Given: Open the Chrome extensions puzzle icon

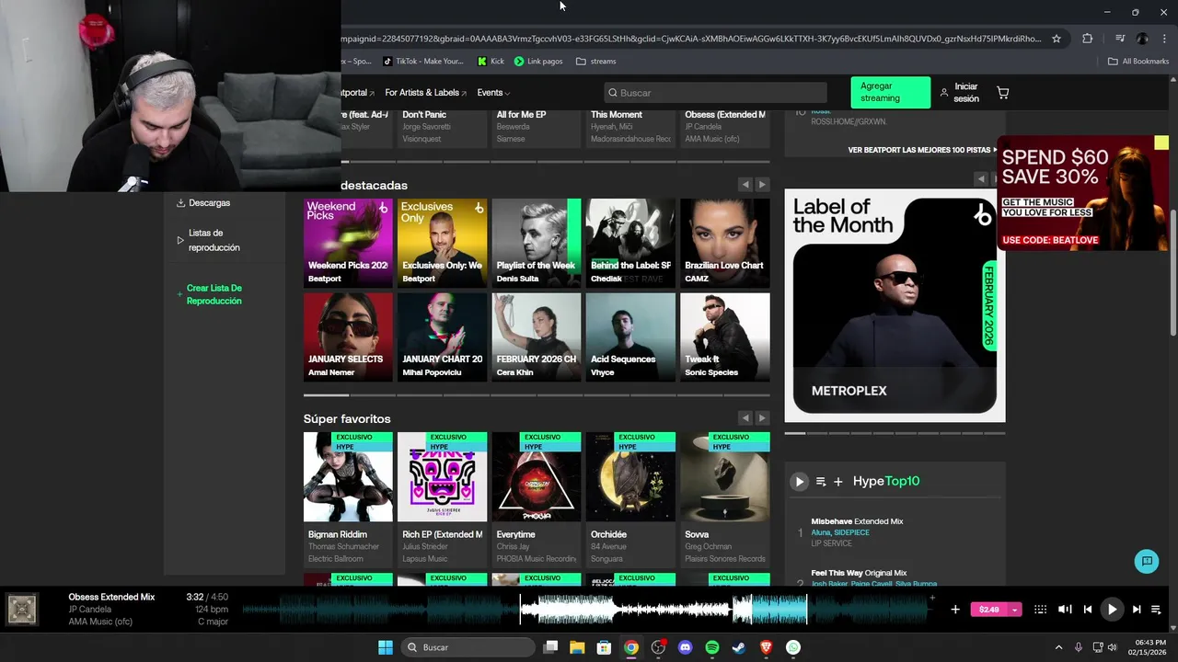Looking at the screenshot, I should pyautogui.click(x=1088, y=39).
